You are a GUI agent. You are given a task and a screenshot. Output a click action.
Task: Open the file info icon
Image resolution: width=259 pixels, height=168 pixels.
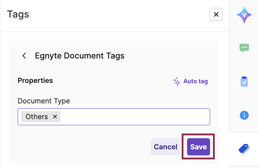click(x=244, y=115)
